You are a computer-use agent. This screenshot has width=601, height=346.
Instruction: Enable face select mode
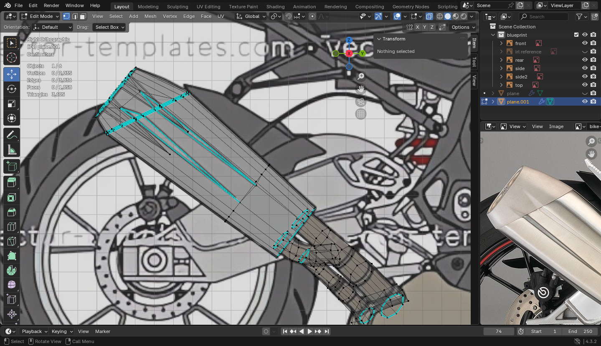point(83,16)
